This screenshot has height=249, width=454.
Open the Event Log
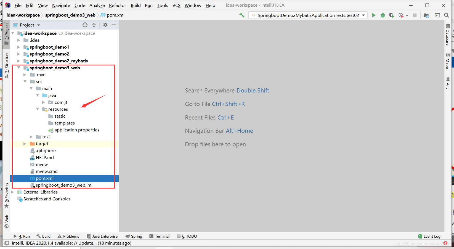[x=429, y=236]
